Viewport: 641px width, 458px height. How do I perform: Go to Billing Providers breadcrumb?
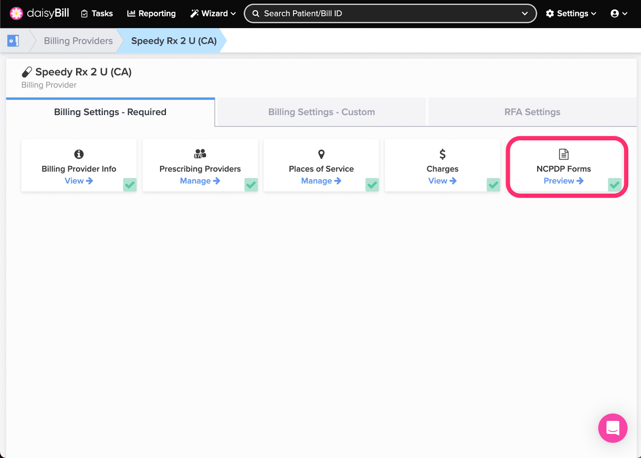(x=78, y=41)
